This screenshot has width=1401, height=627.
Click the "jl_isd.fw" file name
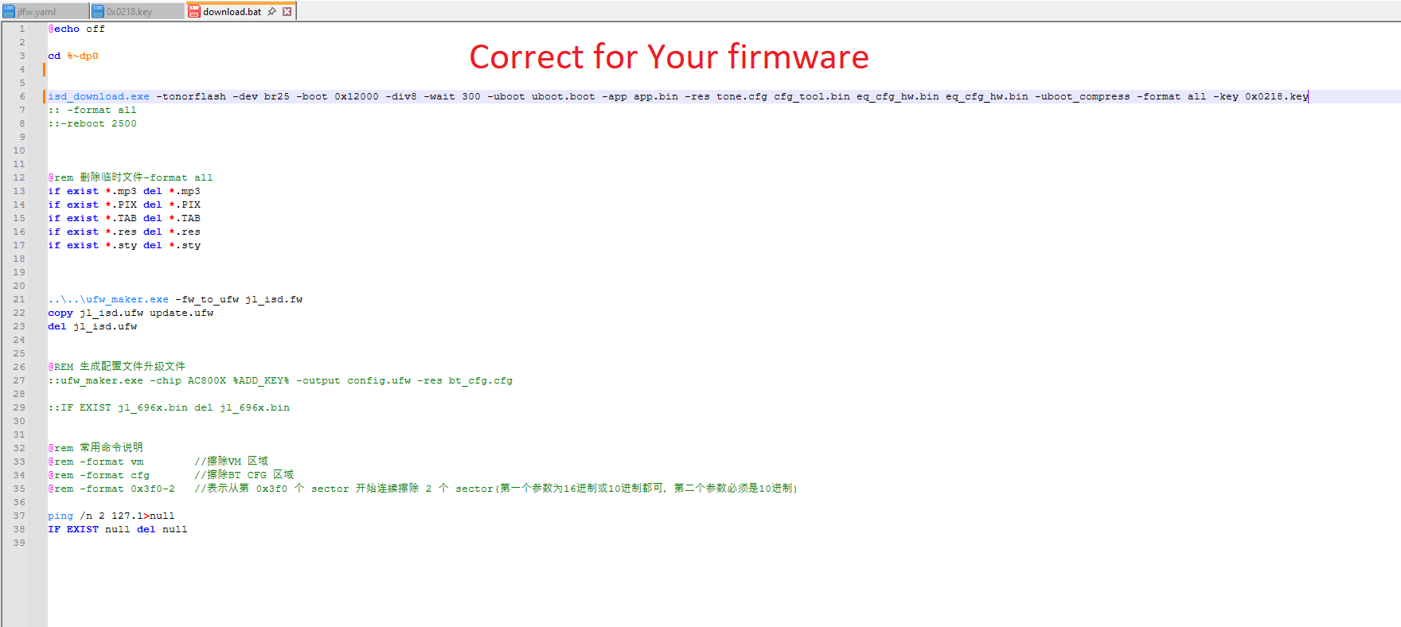pyautogui.click(x=274, y=299)
